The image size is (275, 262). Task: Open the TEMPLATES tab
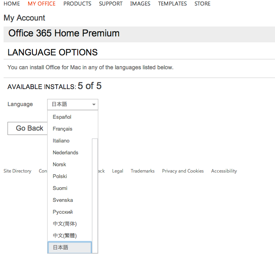tap(172, 4)
